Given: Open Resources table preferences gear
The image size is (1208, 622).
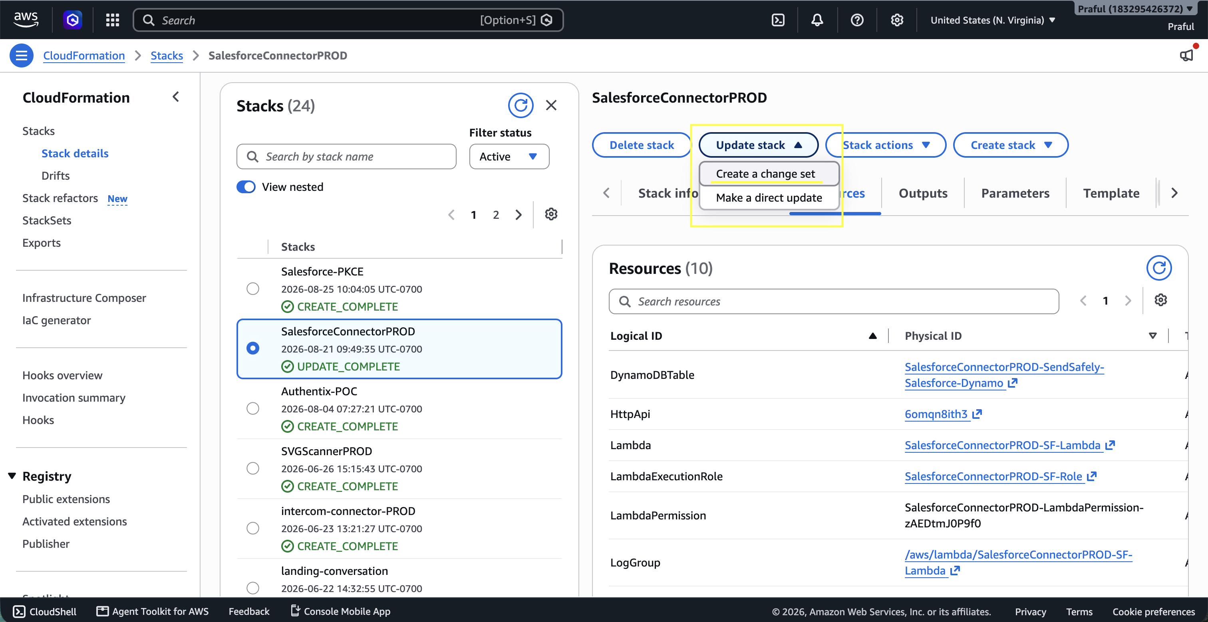Looking at the screenshot, I should [x=1160, y=300].
